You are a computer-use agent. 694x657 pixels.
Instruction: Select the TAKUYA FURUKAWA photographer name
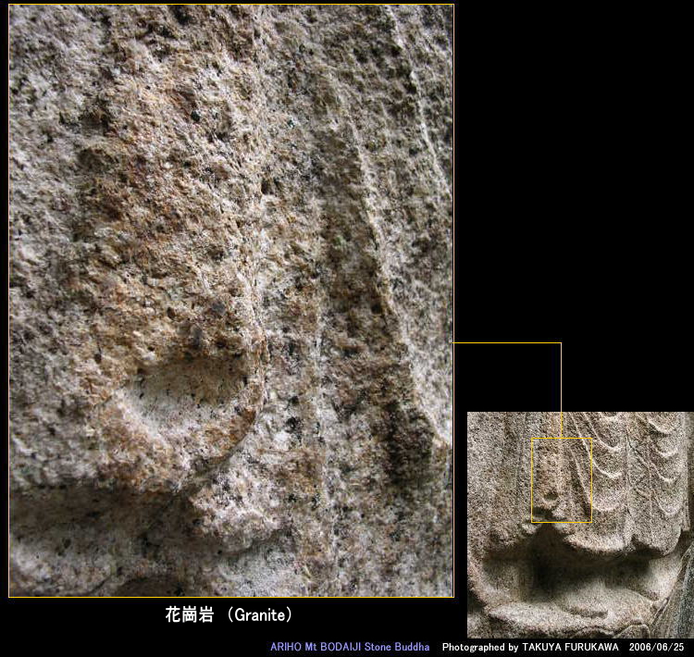pyautogui.click(x=570, y=647)
